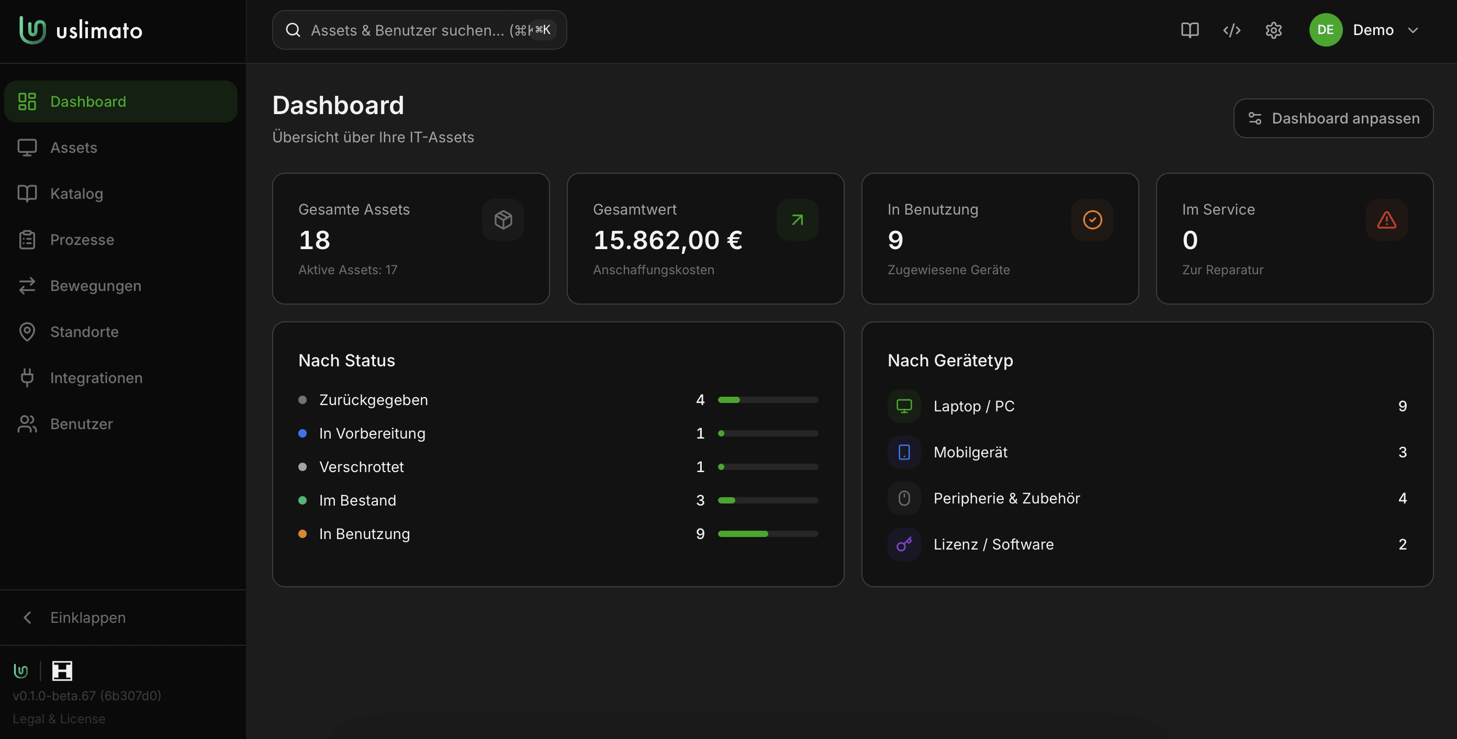Click the box icon on Gesamte Assets card

503,220
